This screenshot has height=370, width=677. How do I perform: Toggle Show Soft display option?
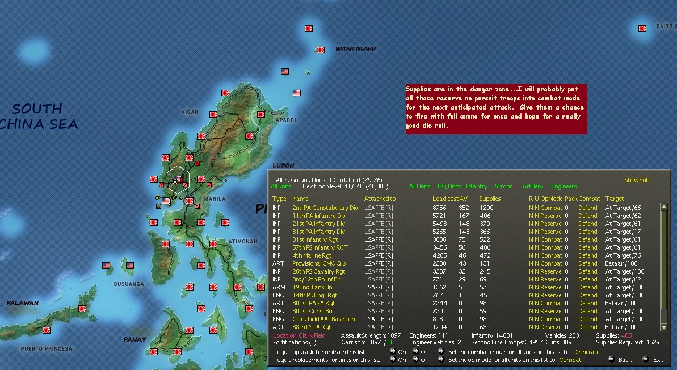[x=637, y=180]
